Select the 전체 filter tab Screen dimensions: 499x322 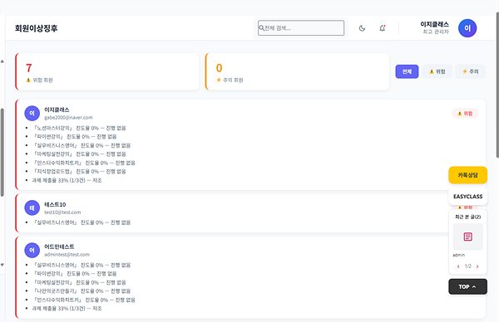(407, 71)
